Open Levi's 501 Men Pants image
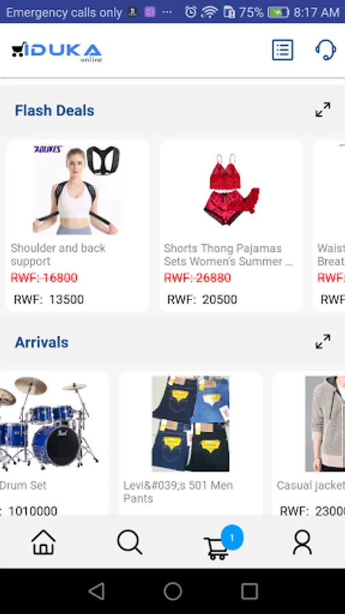Image resolution: width=345 pixels, height=614 pixels. click(190, 424)
